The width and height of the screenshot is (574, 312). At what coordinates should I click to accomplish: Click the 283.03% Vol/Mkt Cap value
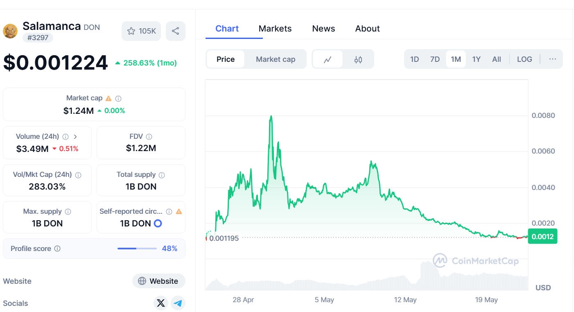tap(47, 187)
